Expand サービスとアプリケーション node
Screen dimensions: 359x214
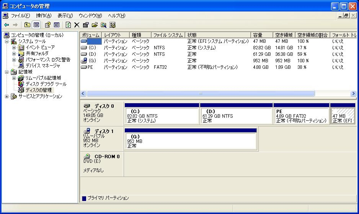point(7,96)
